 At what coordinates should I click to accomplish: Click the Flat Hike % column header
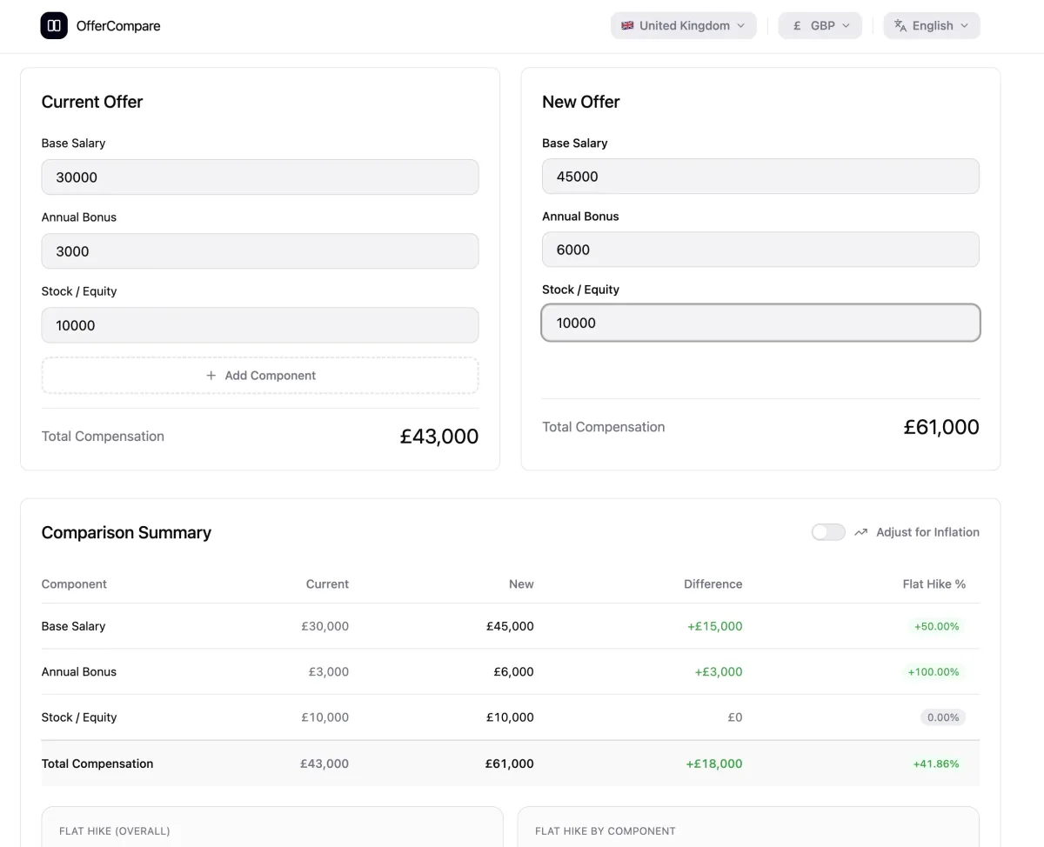point(934,584)
